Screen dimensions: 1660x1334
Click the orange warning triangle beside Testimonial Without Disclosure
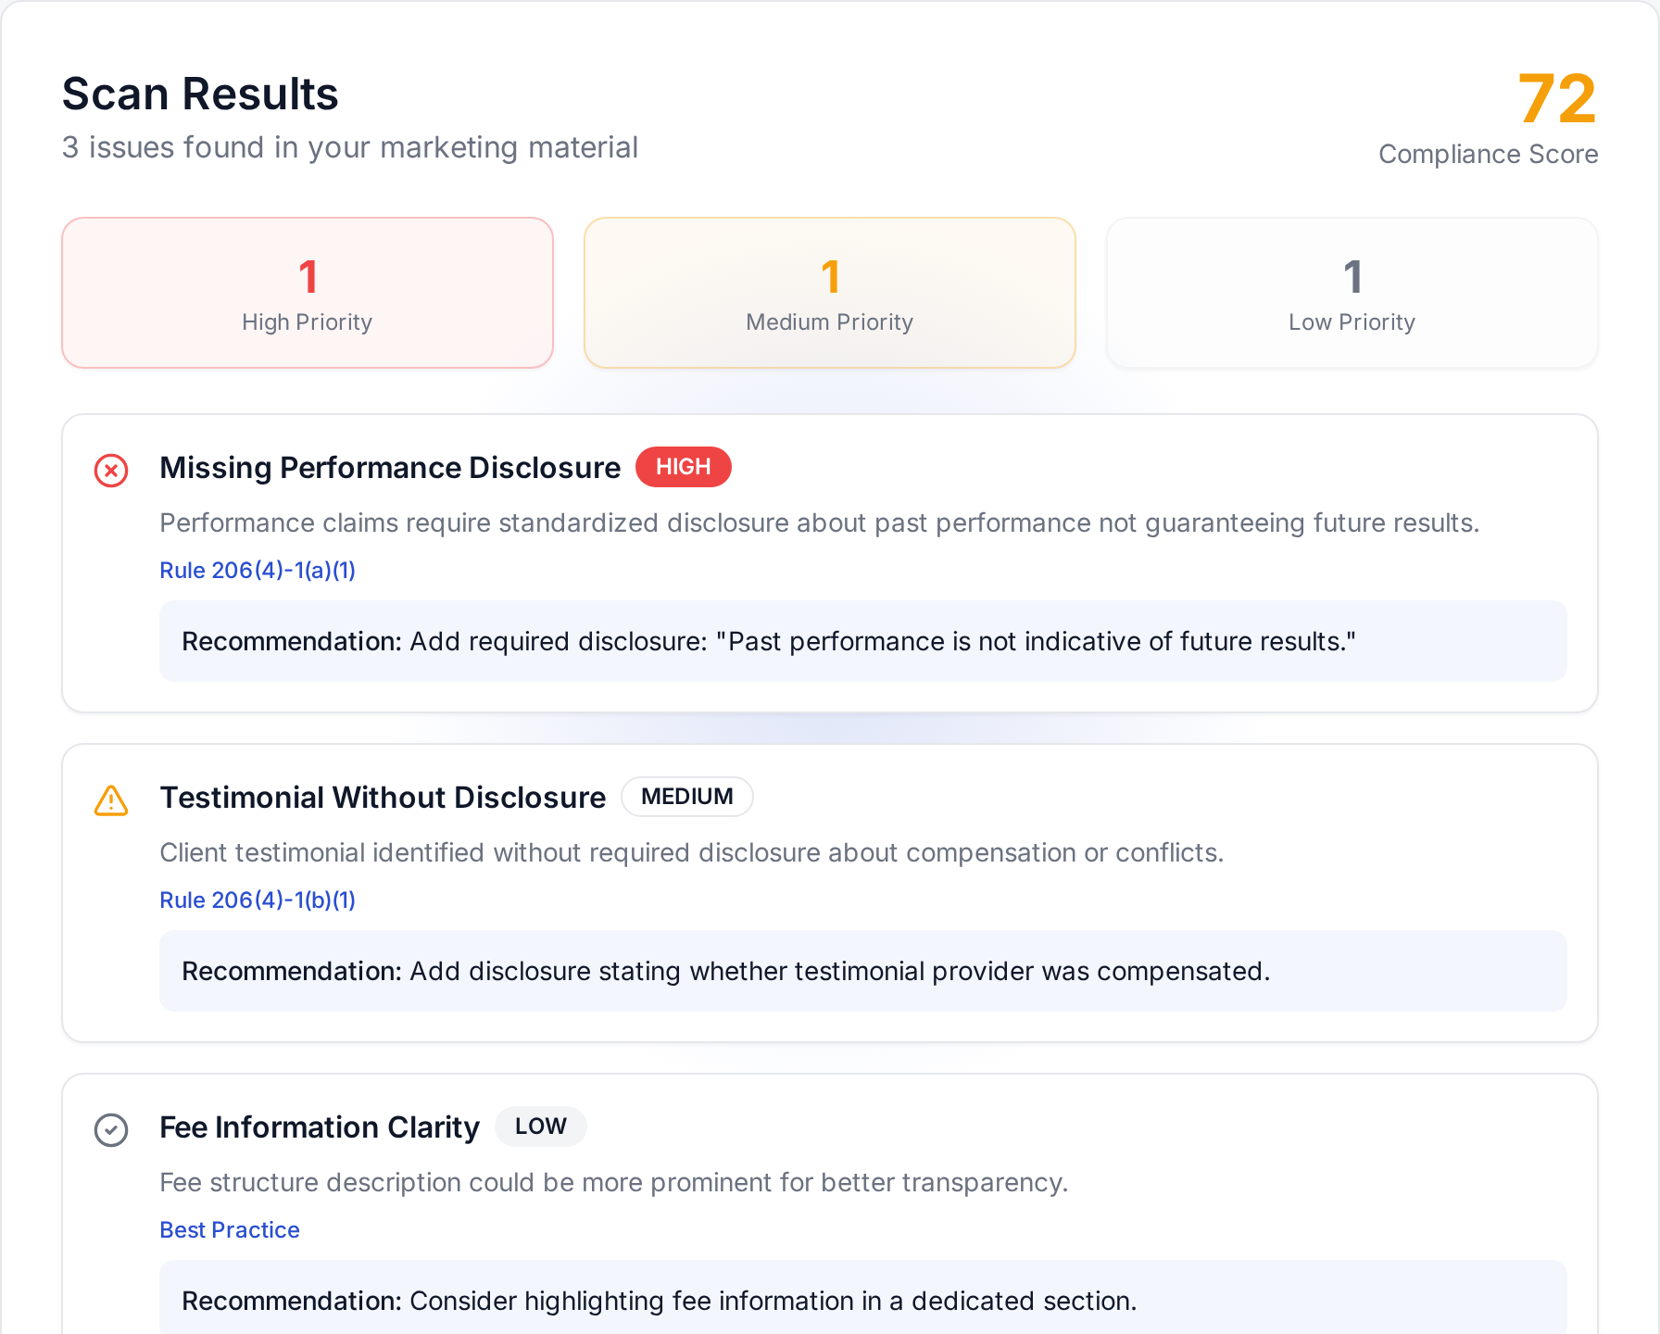click(111, 800)
